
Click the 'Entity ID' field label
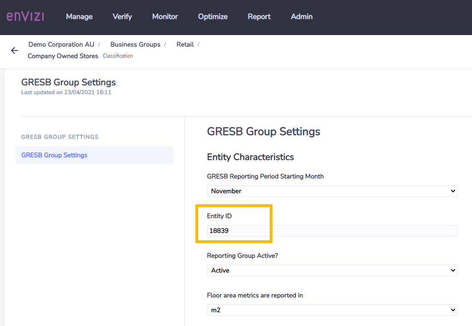[219, 216]
